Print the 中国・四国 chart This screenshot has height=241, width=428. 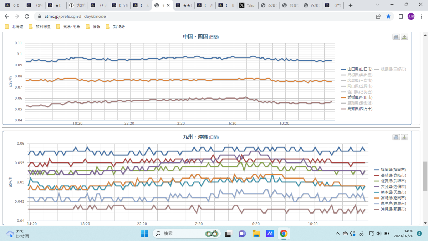pos(396,37)
